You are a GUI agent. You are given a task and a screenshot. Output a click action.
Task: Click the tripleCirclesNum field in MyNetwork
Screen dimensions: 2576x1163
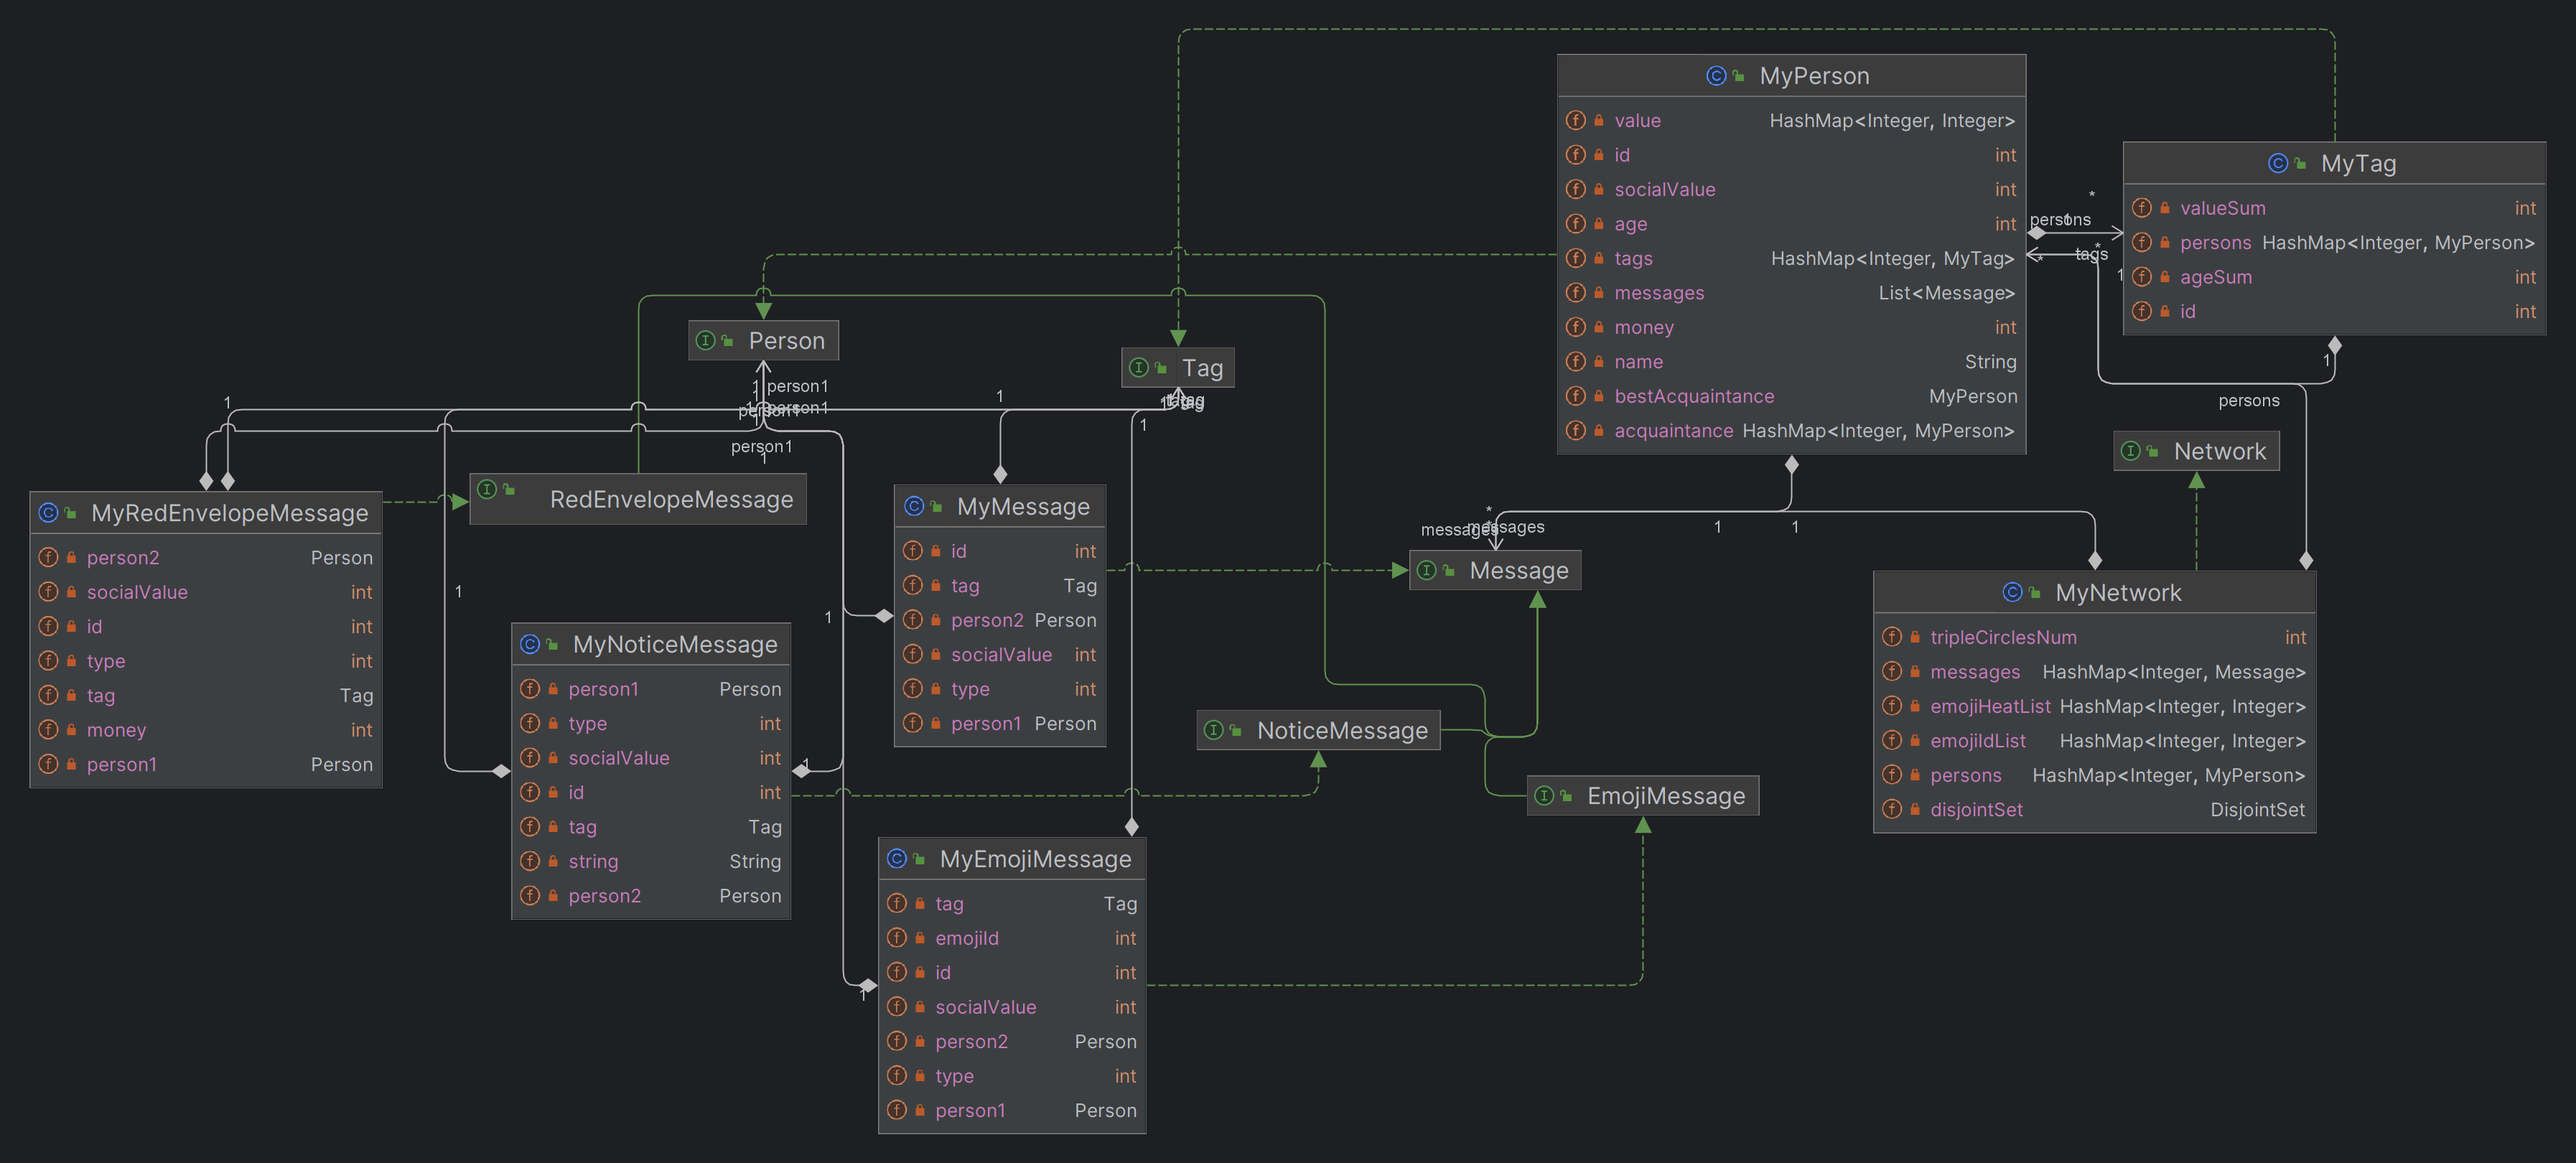pyautogui.click(x=2094, y=638)
